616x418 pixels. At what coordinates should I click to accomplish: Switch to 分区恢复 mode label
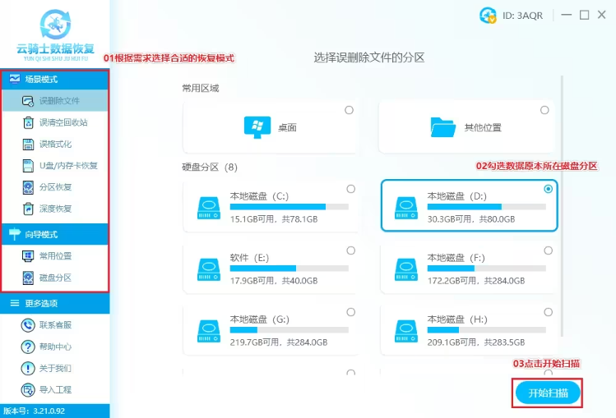pos(55,187)
